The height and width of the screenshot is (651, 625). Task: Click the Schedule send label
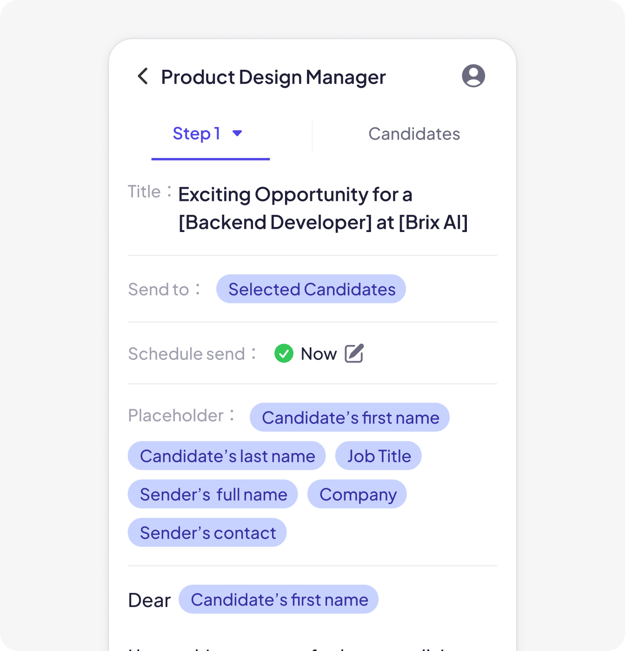click(x=187, y=354)
